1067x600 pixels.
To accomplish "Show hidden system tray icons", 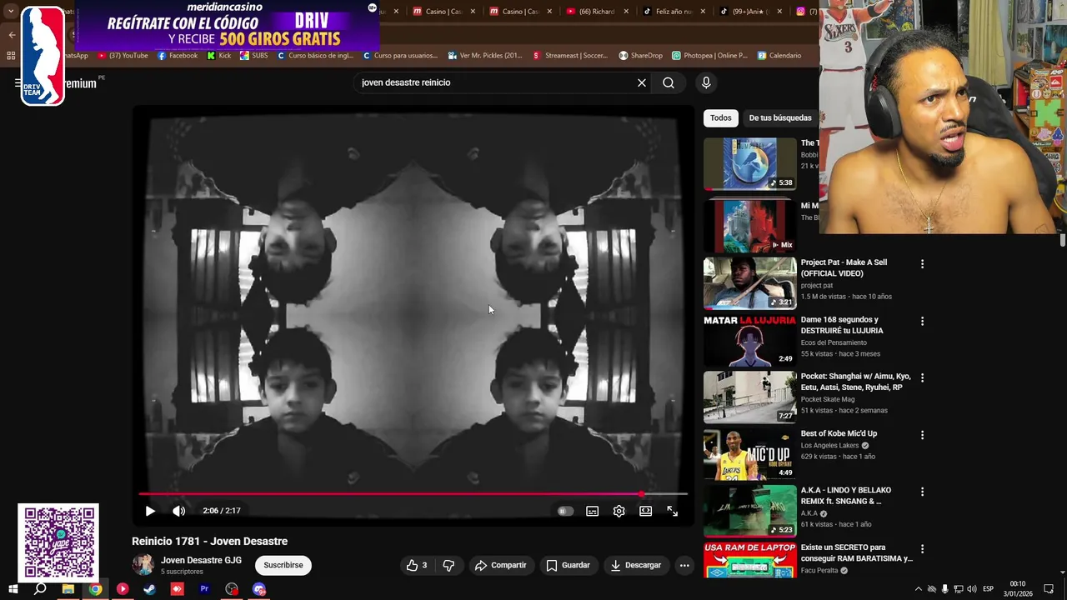I will click(919, 589).
